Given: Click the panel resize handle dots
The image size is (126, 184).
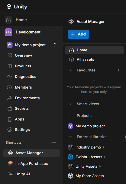Looking at the screenshot, I should point(125,138).
